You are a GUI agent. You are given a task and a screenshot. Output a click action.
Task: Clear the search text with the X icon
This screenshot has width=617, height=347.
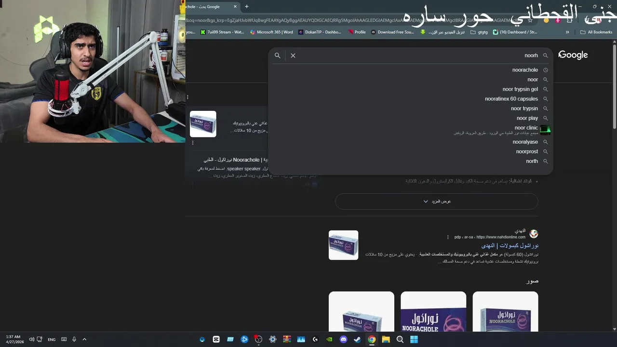click(x=293, y=55)
